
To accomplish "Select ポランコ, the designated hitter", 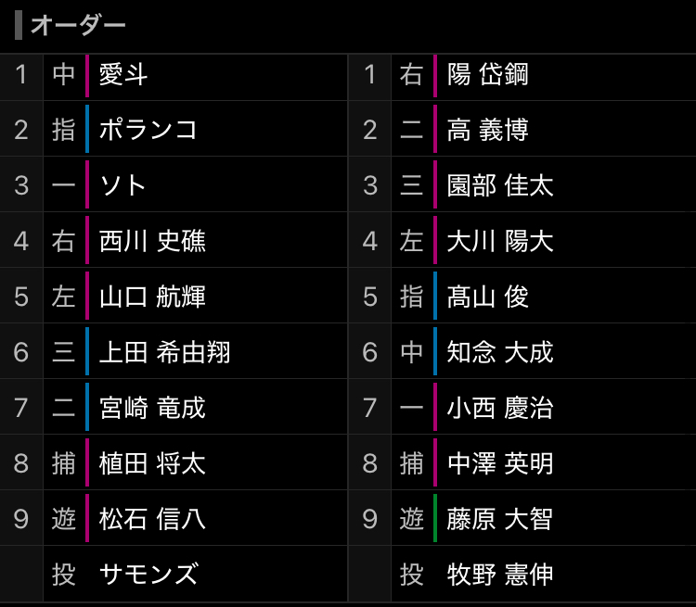I will (148, 130).
